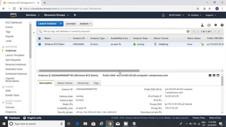Screen dimensions: 226x127
Task: Maximize details pane layout icon
Action: (218, 75)
